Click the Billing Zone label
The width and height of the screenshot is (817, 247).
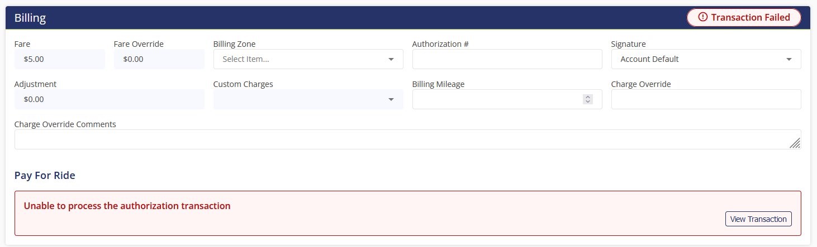click(x=235, y=44)
